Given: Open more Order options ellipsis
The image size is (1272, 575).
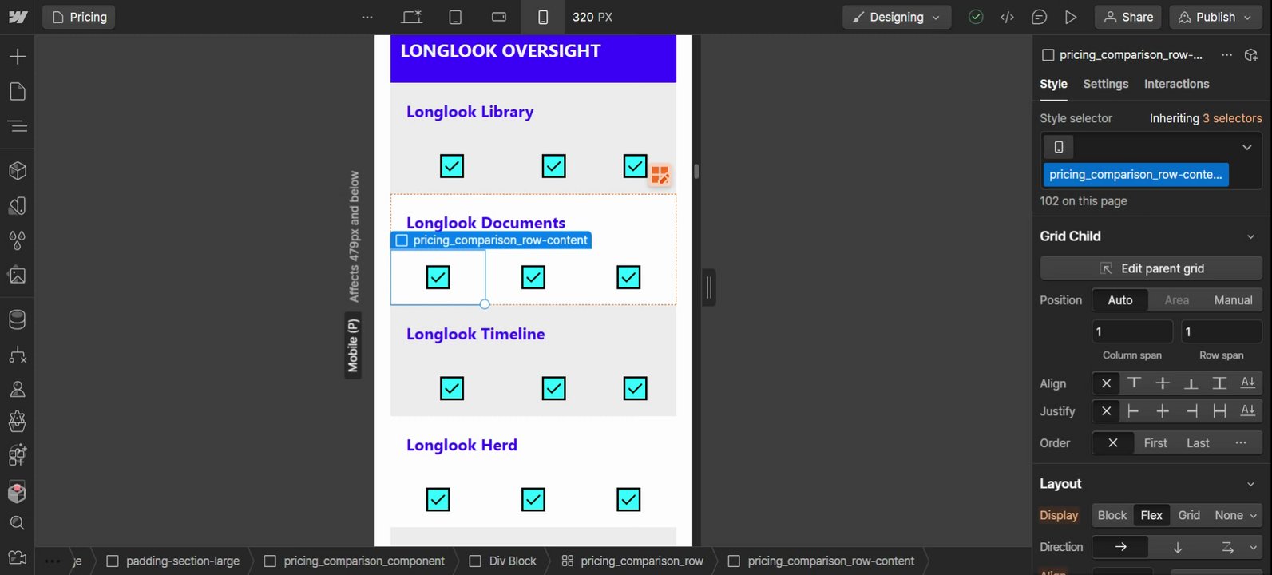Looking at the screenshot, I should [x=1240, y=443].
